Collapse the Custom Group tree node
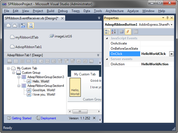The width and height of the screenshot is (178, 133). (13, 73)
